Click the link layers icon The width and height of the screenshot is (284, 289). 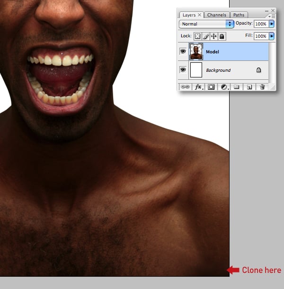click(x=185, y=87)
